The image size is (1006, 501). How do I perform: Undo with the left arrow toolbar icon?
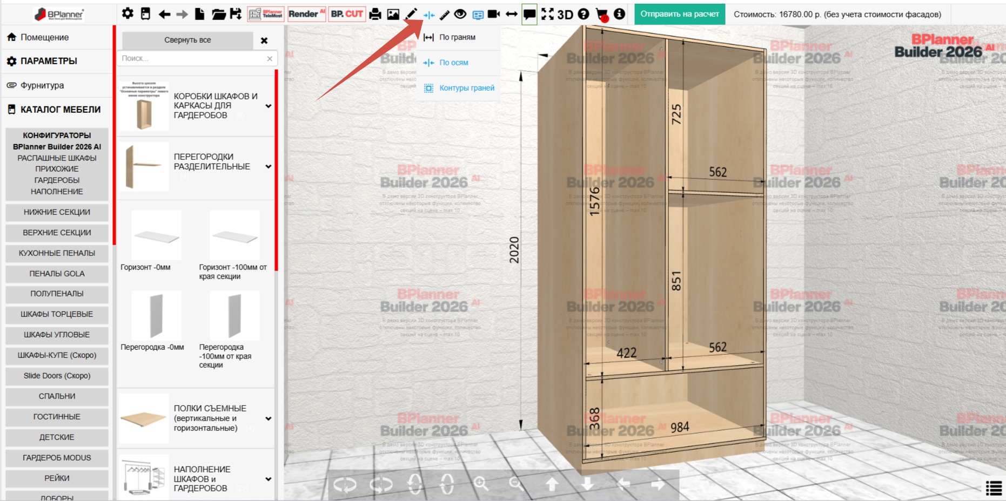click(164, 14)
